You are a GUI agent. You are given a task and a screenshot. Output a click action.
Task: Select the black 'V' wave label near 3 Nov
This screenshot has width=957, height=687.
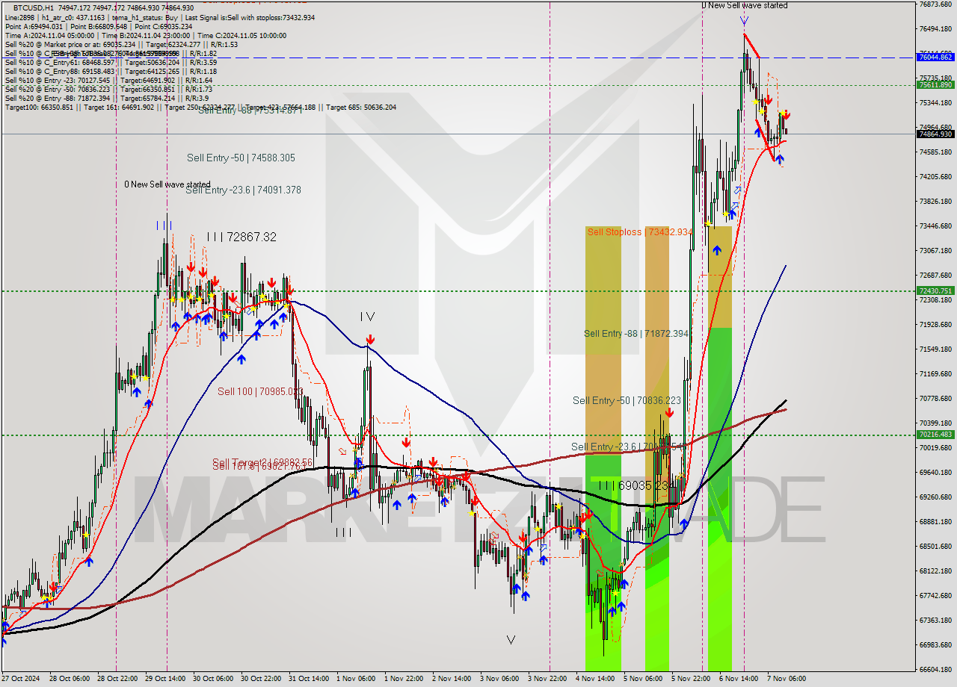pyautogui.click(x=511, y=639)
